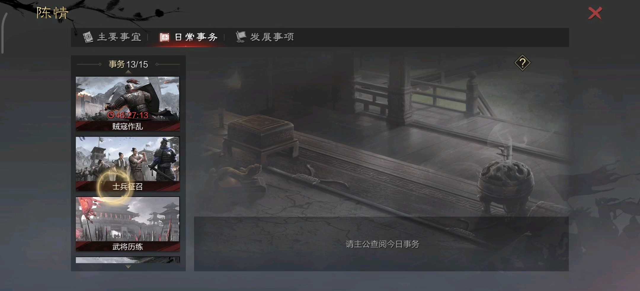Screen dimensions: 640x291
Task: Switch to the 发展事项 tab
Action: pos(273,37)
